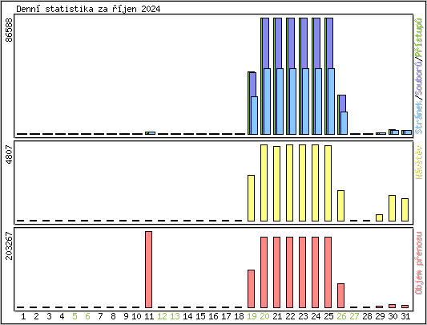
Task: Click day 6 on the x-axis
Action: coord(87,316)
